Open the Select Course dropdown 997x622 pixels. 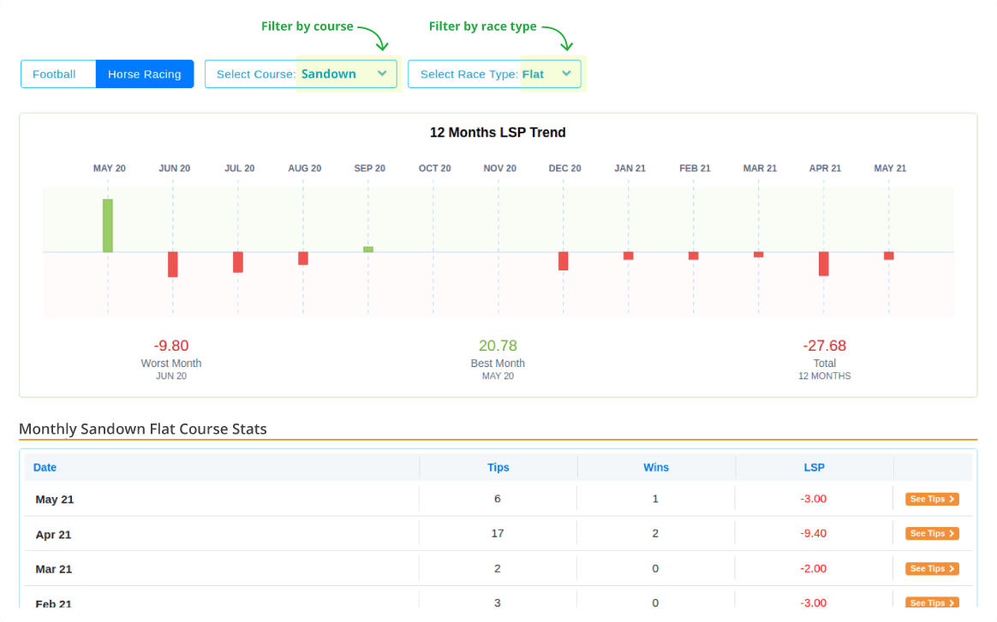coord(301,74)
